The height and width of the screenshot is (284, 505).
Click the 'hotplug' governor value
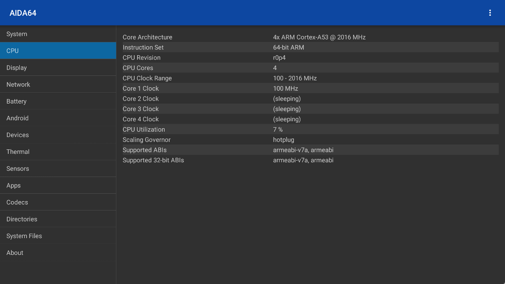[x=284, y=140]
